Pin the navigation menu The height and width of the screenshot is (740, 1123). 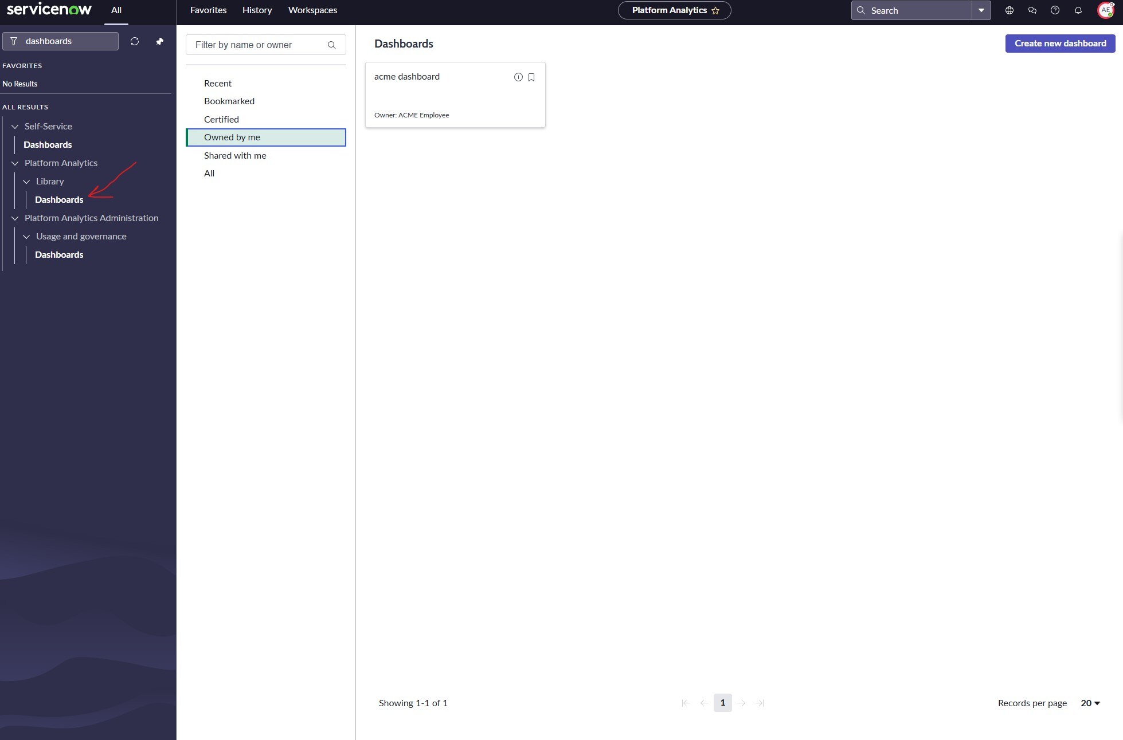160,41
